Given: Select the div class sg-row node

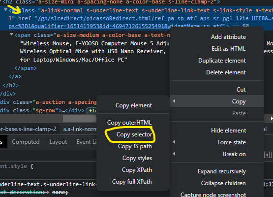Looking at the screenshot, I should click(x=42, y=110).
